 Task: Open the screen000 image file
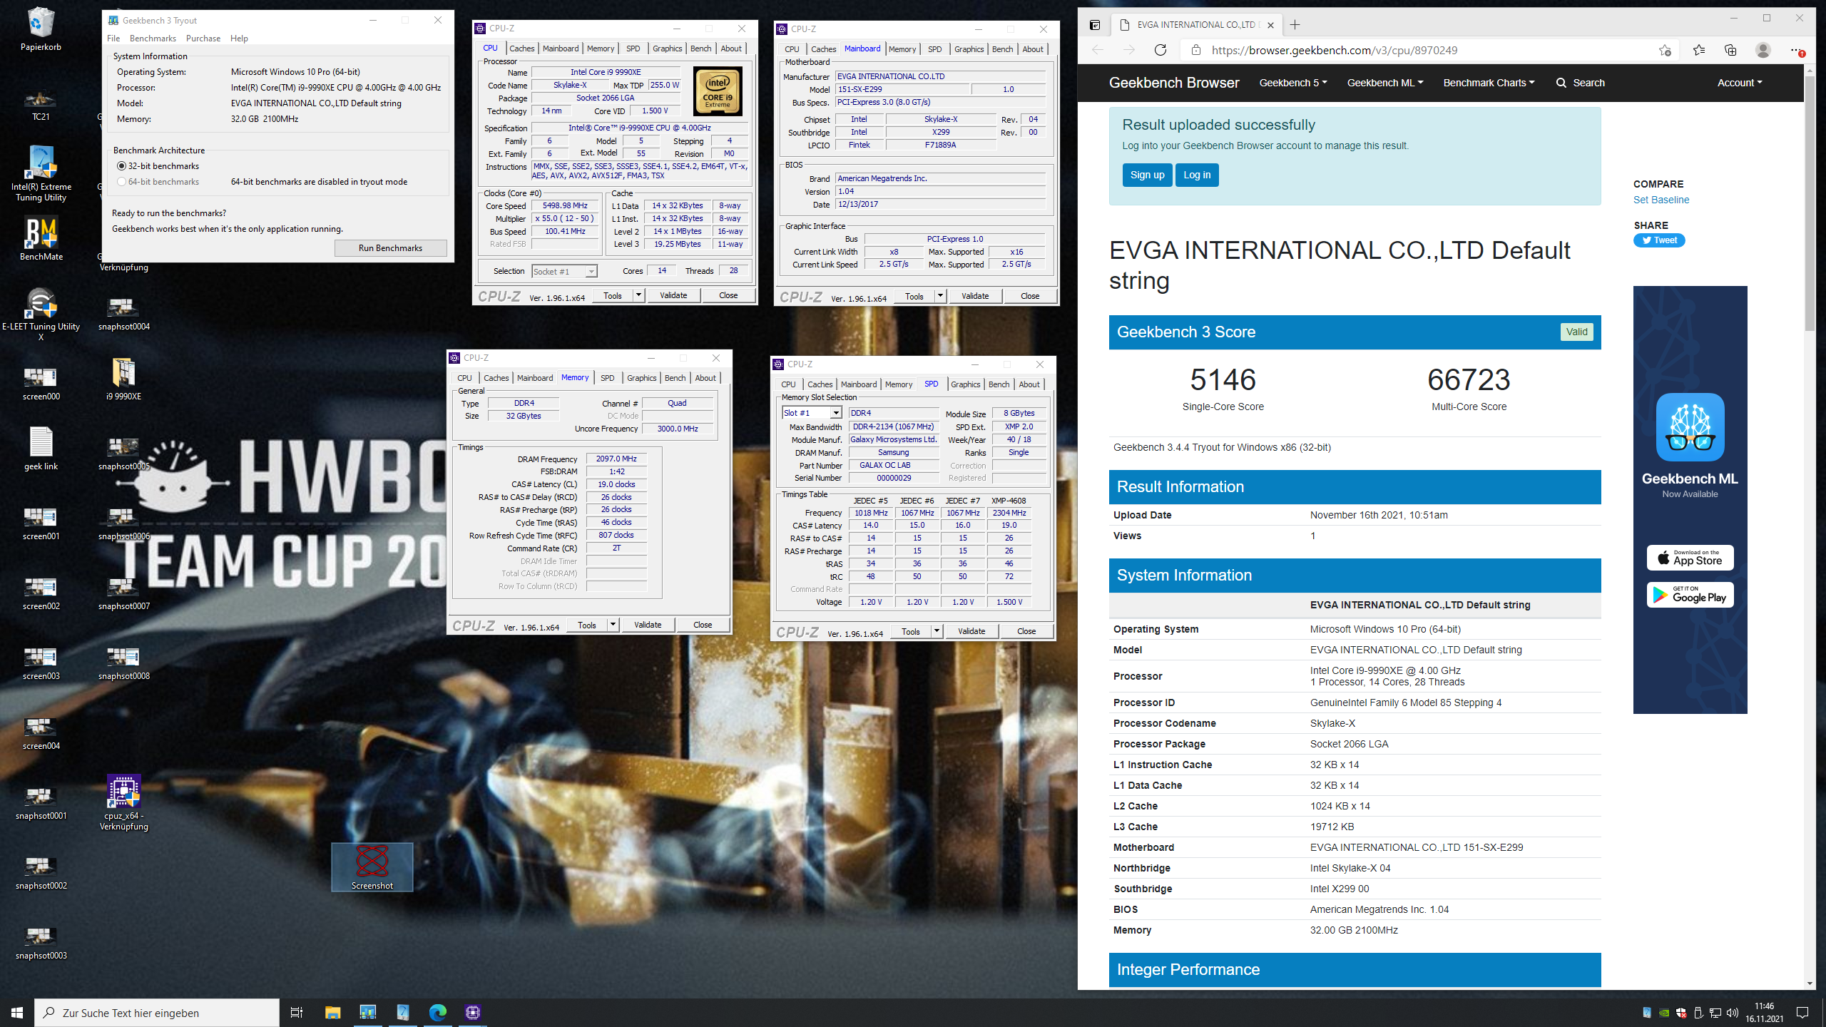tap(41, 383)
